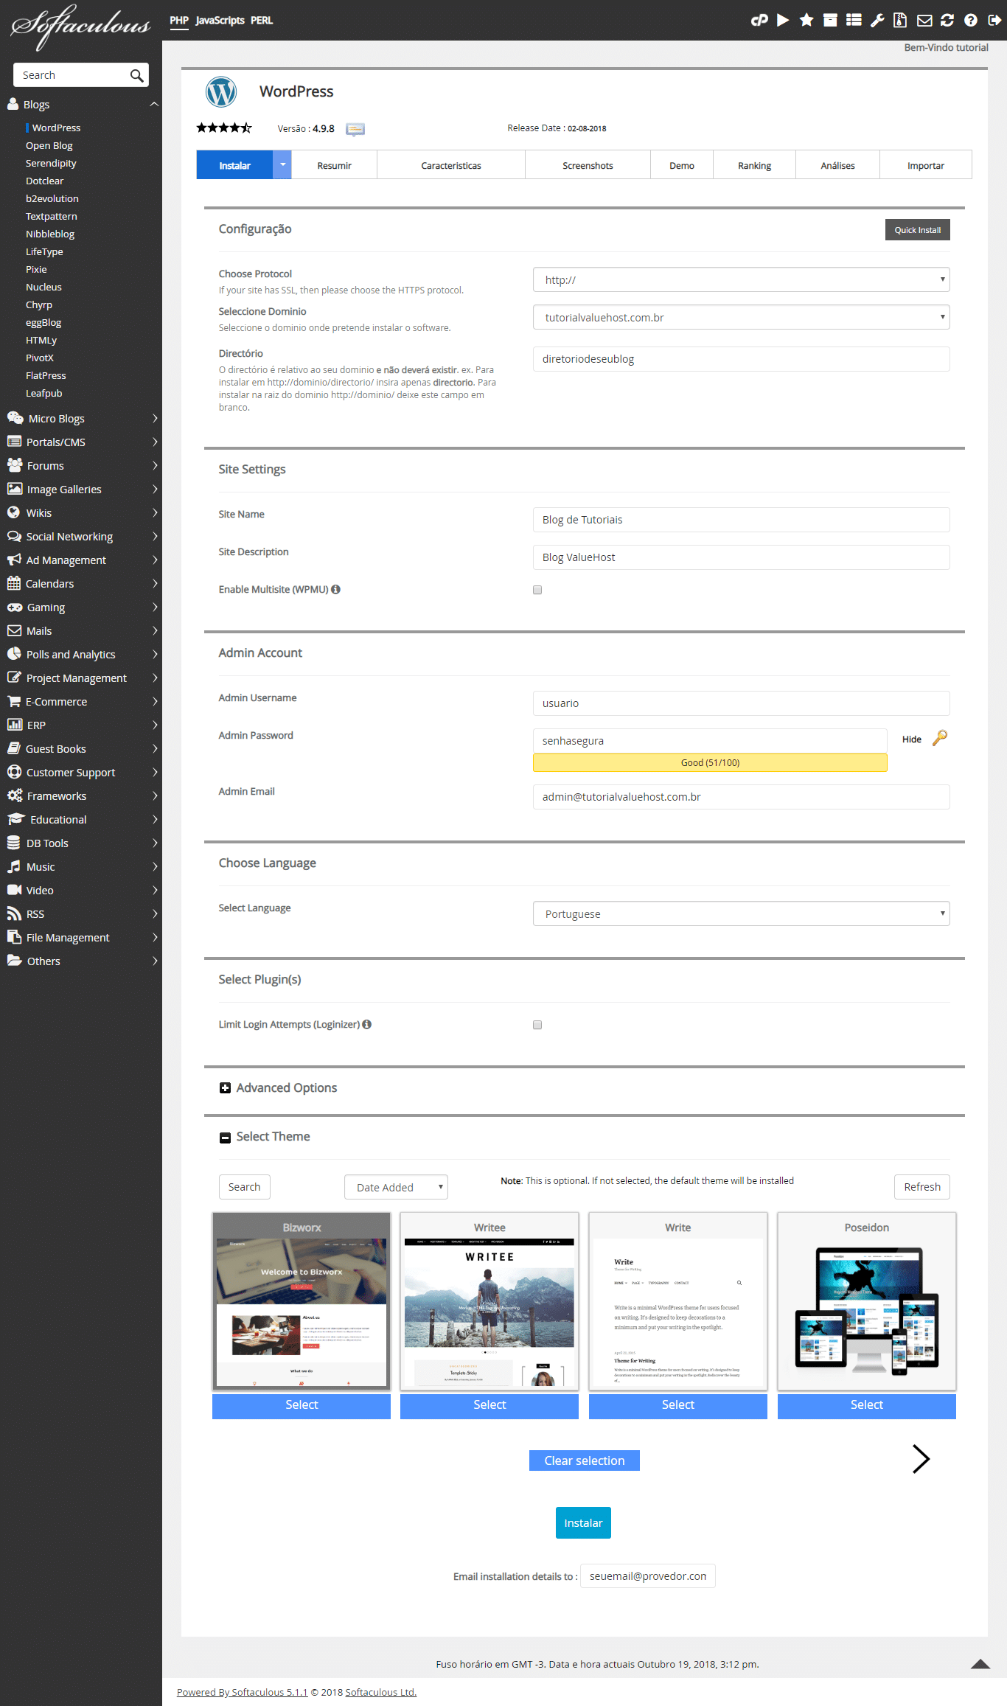1007x1706 pixels.
Task: Switch to the Ranking tab
Action: (754, 165)
